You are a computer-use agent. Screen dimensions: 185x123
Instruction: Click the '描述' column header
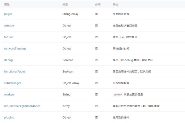115,4
